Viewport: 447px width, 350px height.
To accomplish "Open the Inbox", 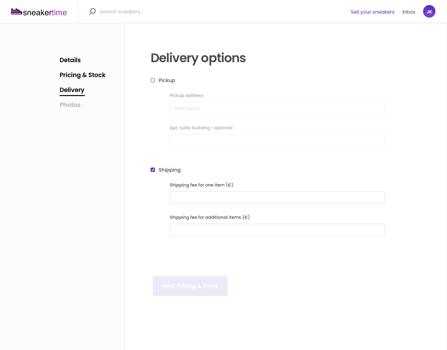I will tap(409, 12).
